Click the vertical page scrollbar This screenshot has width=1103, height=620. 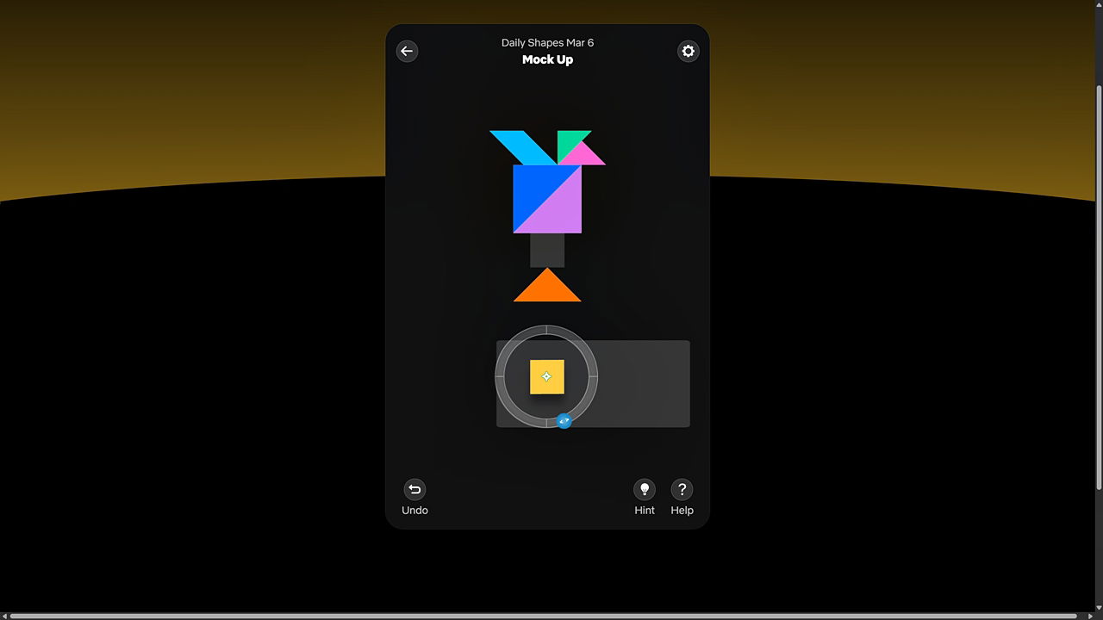pos(1099,284)
